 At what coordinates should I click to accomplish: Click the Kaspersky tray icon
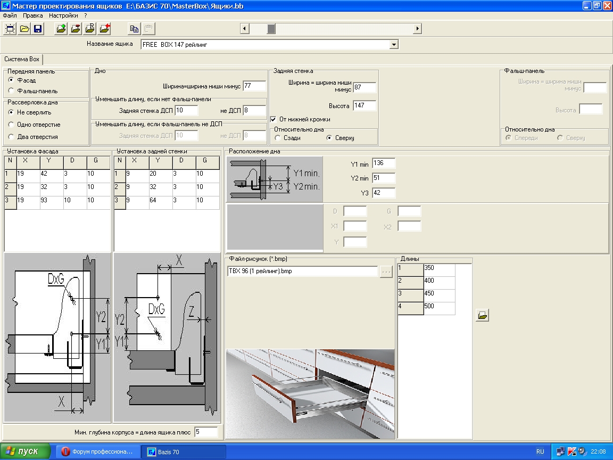point(571,452)
